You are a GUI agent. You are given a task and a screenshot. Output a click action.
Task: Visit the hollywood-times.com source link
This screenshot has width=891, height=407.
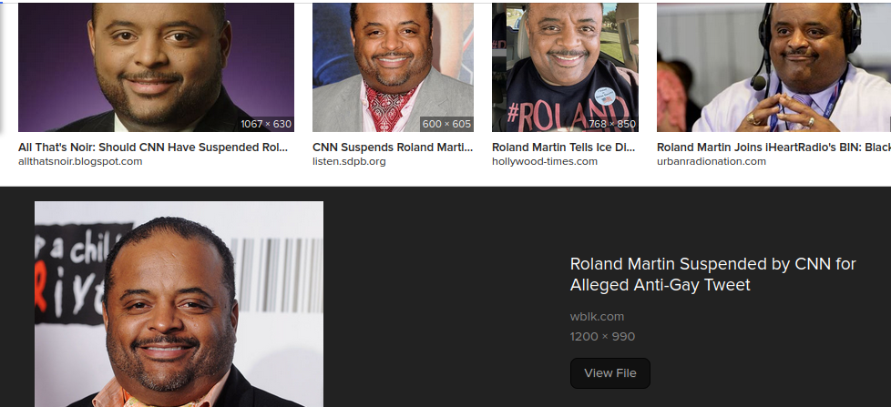coord(545,161)
